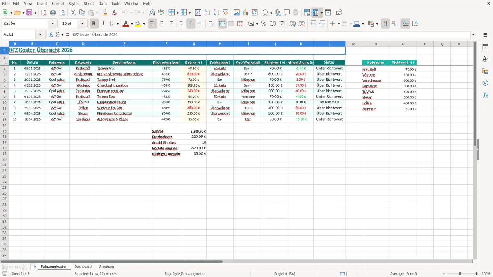Screen dimensions: 493x277
Task: Expand the formula bar with arrow
Action: (473, 34)
